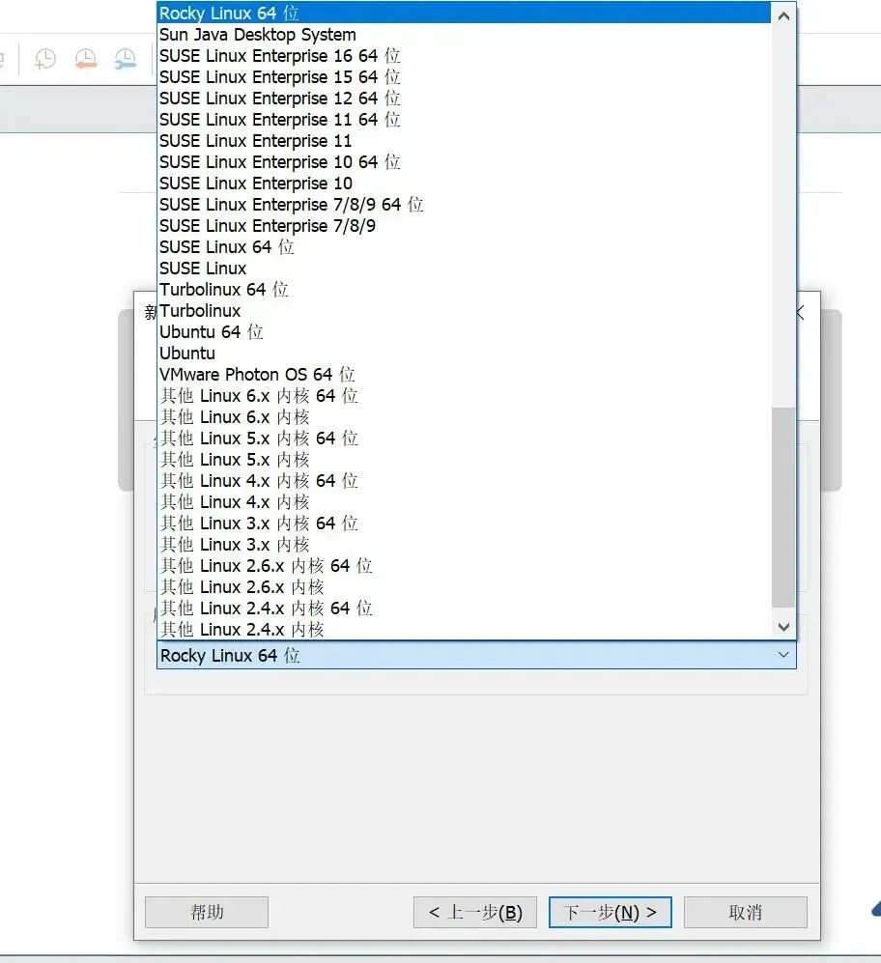Choose 其他 Linux 3.x 内核 (32-bit)

coord(464,545)
